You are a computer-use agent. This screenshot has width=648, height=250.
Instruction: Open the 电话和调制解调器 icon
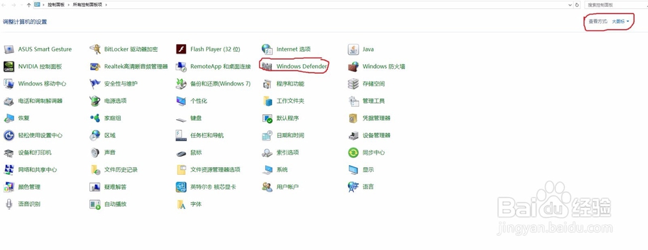pos(8,101)
